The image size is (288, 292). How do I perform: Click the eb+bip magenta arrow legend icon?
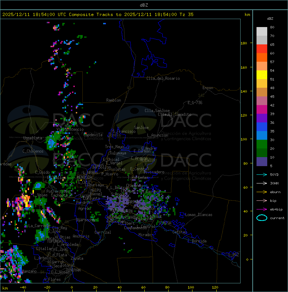click(262, 209)
